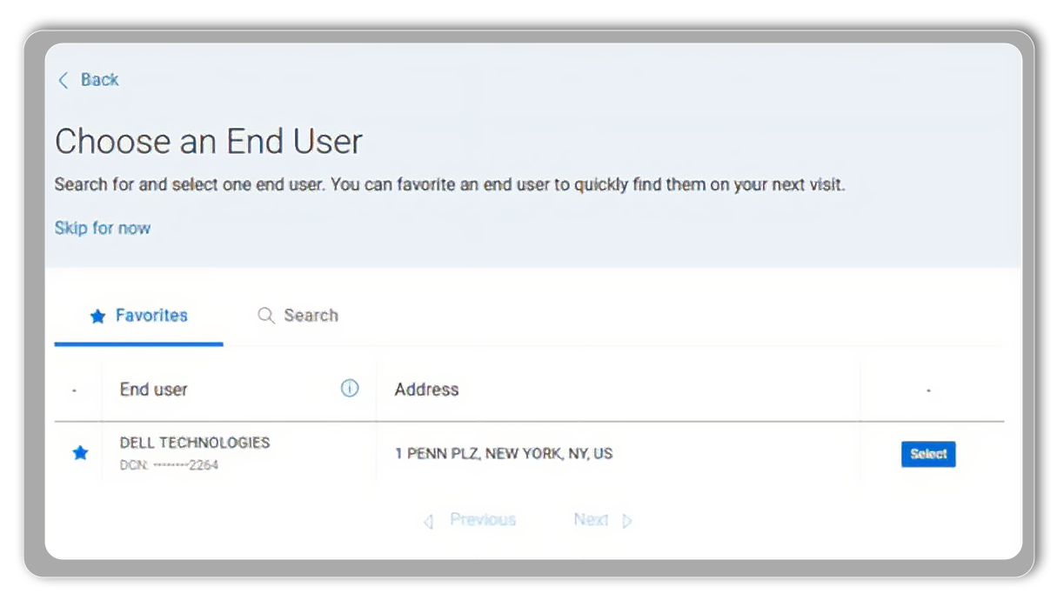Click the Address column header
Screen dimensions: 1057x600
(426, 390)
